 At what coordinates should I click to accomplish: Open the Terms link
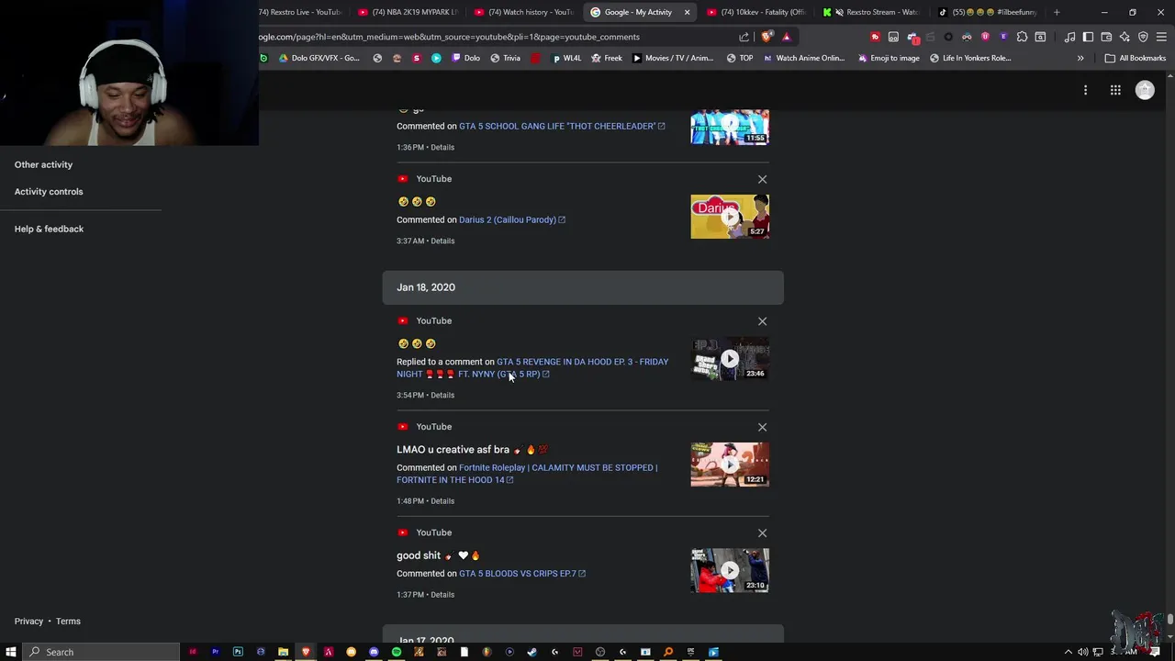point(68,622)
